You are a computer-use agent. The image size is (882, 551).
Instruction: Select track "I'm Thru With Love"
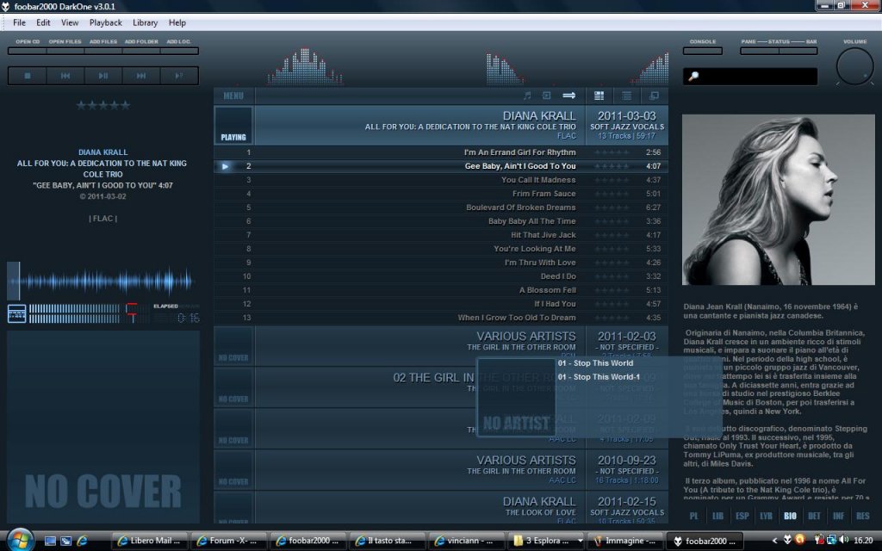(441, 263)
